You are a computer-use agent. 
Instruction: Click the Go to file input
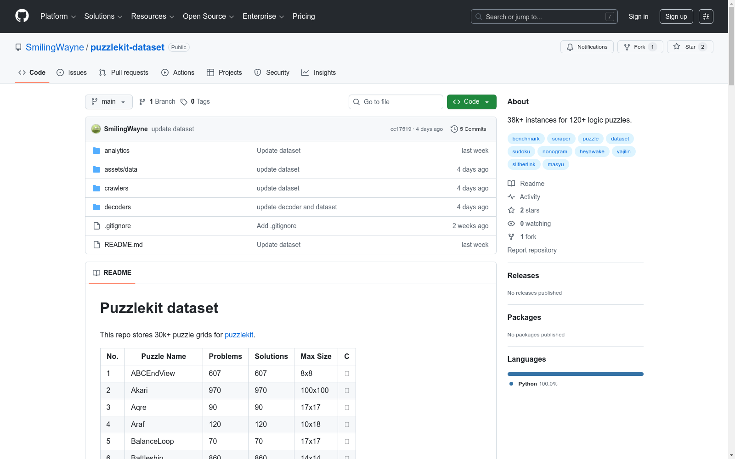tap(396, 102)
